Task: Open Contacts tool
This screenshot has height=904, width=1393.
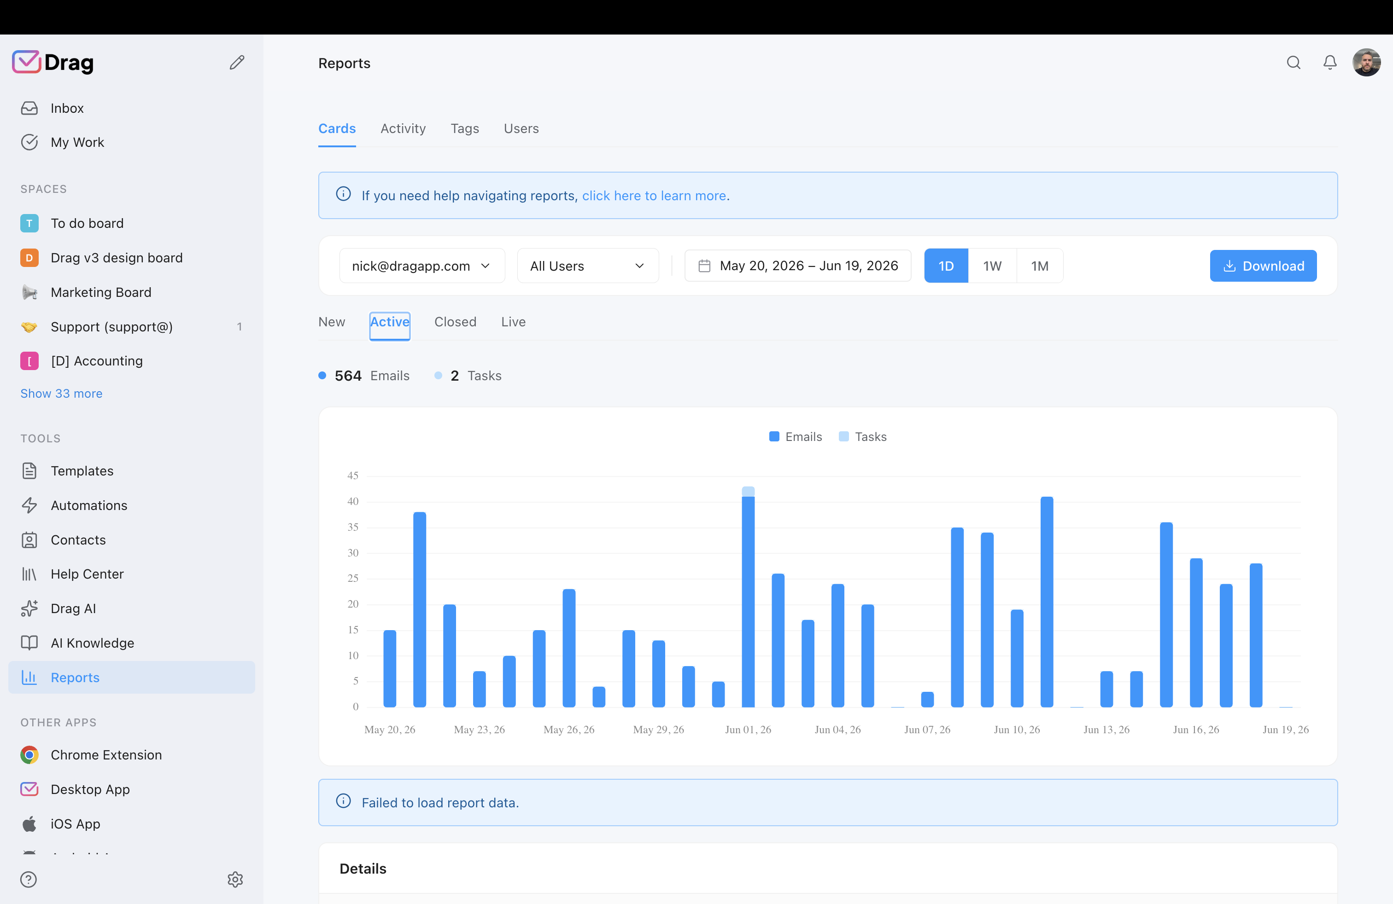Action: click(132, 540)
